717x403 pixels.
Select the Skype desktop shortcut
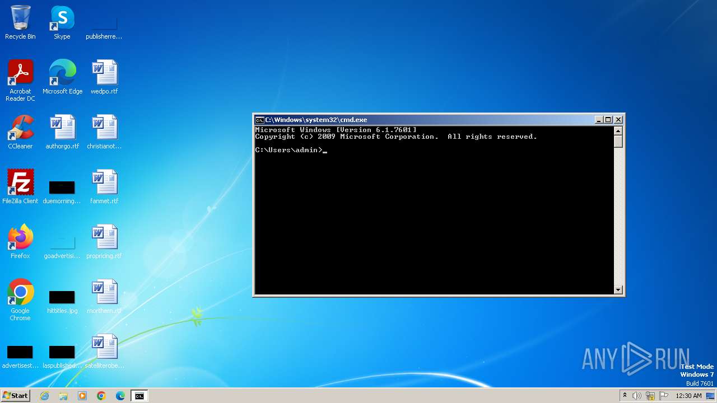point(62,22)
